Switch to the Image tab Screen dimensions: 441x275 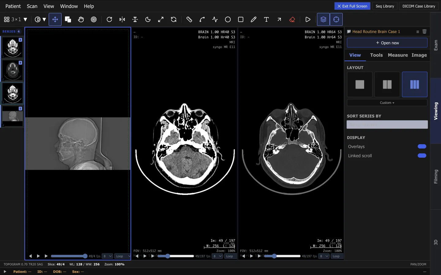(x=419, y=55)
